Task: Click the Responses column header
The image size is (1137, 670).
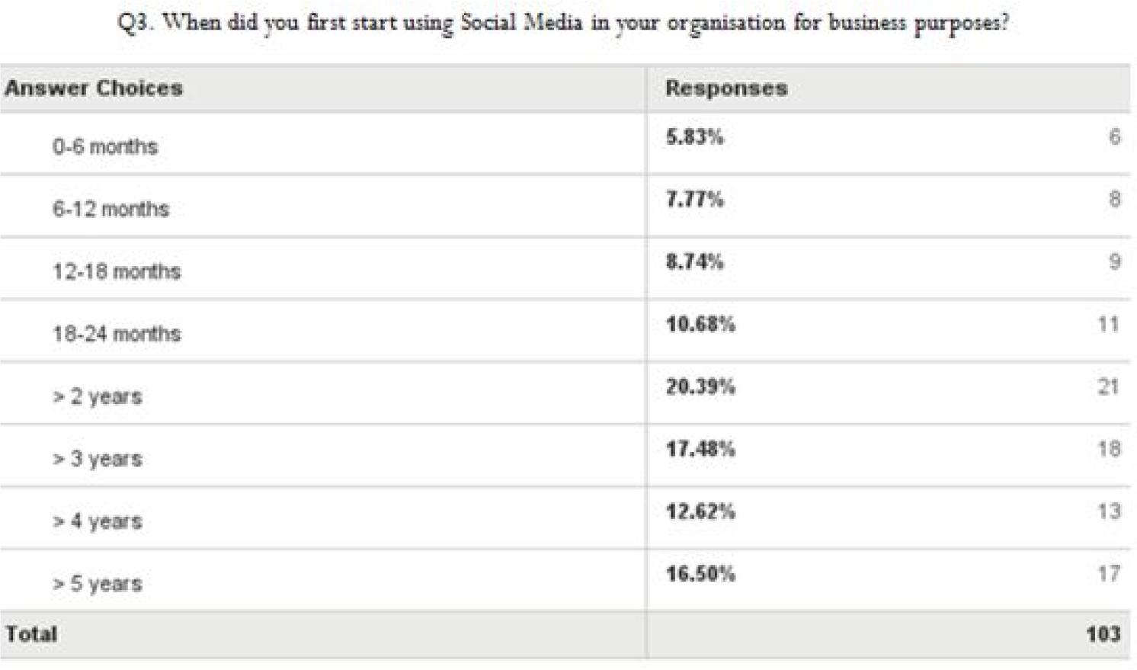Action: coord(726,88)
